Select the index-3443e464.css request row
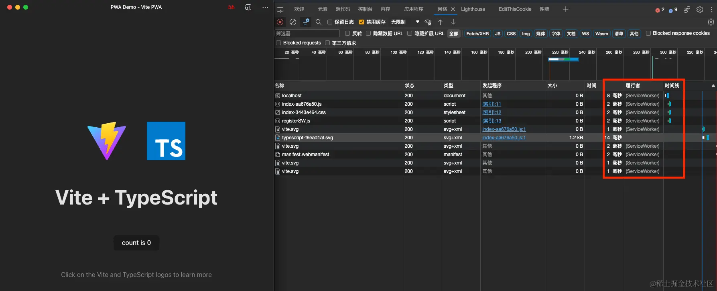The height and width of the screenshot is (291, 717). pos(495,112)
